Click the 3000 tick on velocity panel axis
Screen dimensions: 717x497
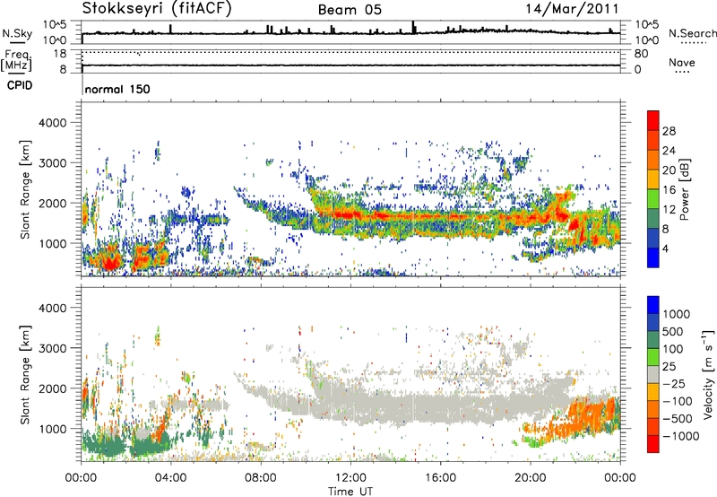coord(53,348)
